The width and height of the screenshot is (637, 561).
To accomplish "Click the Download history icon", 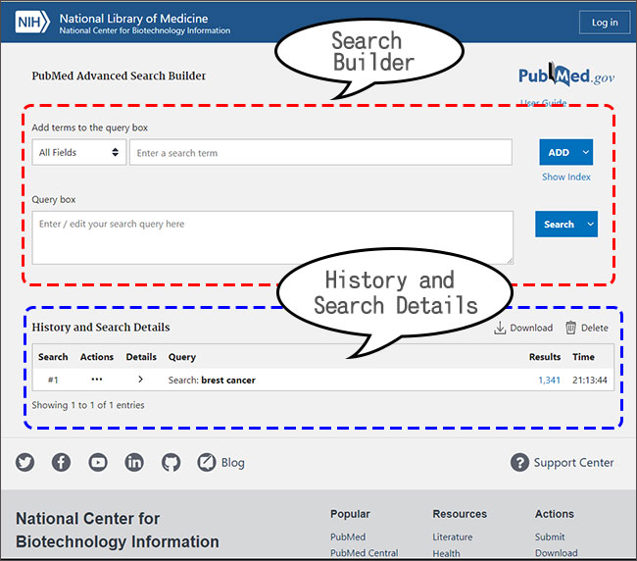I will [x=500, y=328].
